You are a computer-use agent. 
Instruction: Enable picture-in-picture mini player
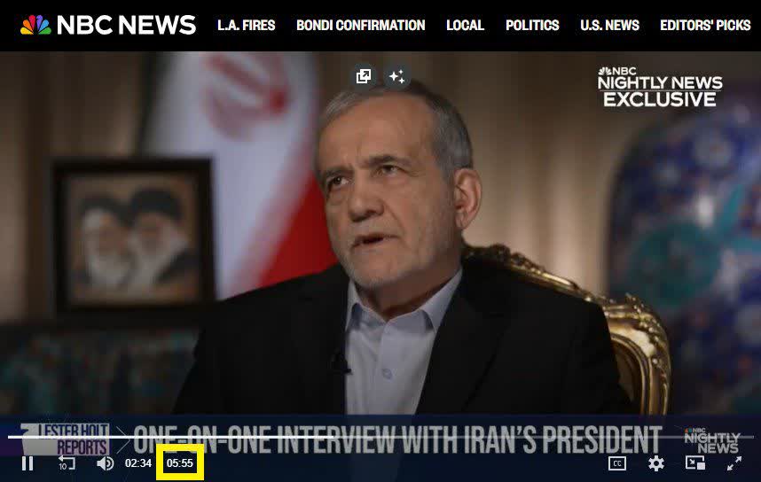[695, 463]
